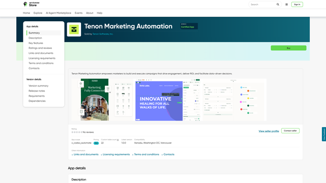Click the custom table count 22 value
The height and width of the screenshot is (183, 326).
[x=102, y=143]
